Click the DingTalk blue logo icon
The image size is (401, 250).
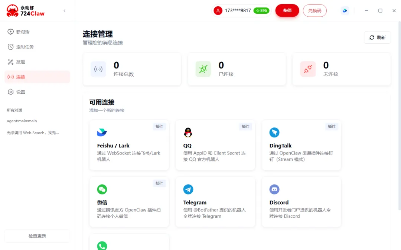pyautogui.click(x=274, y=132)
